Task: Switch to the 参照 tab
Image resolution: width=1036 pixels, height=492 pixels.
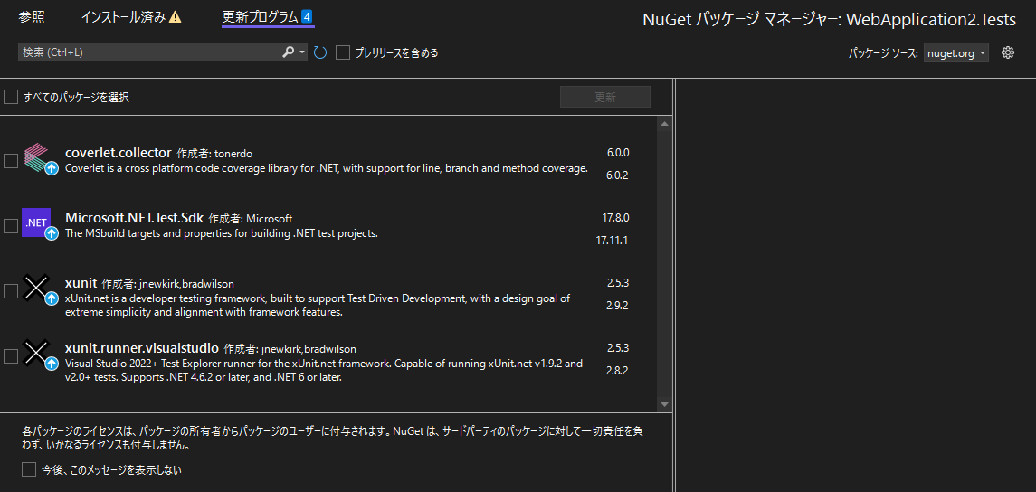Action: click(33, 17)
